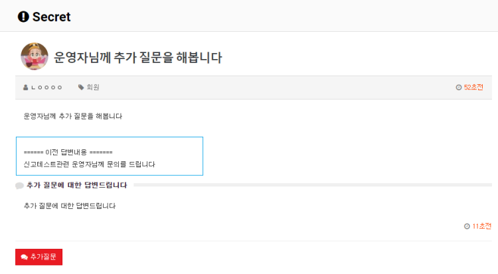Click the speech bubble icon by the answer heading
Screen dimensions: 498x274
(x=19, y=186)
